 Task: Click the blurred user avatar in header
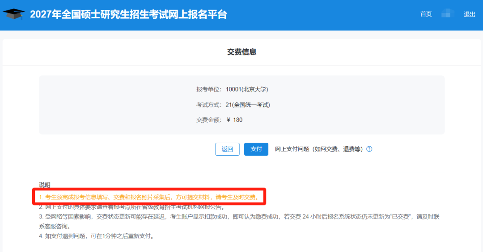coord(448,13)
